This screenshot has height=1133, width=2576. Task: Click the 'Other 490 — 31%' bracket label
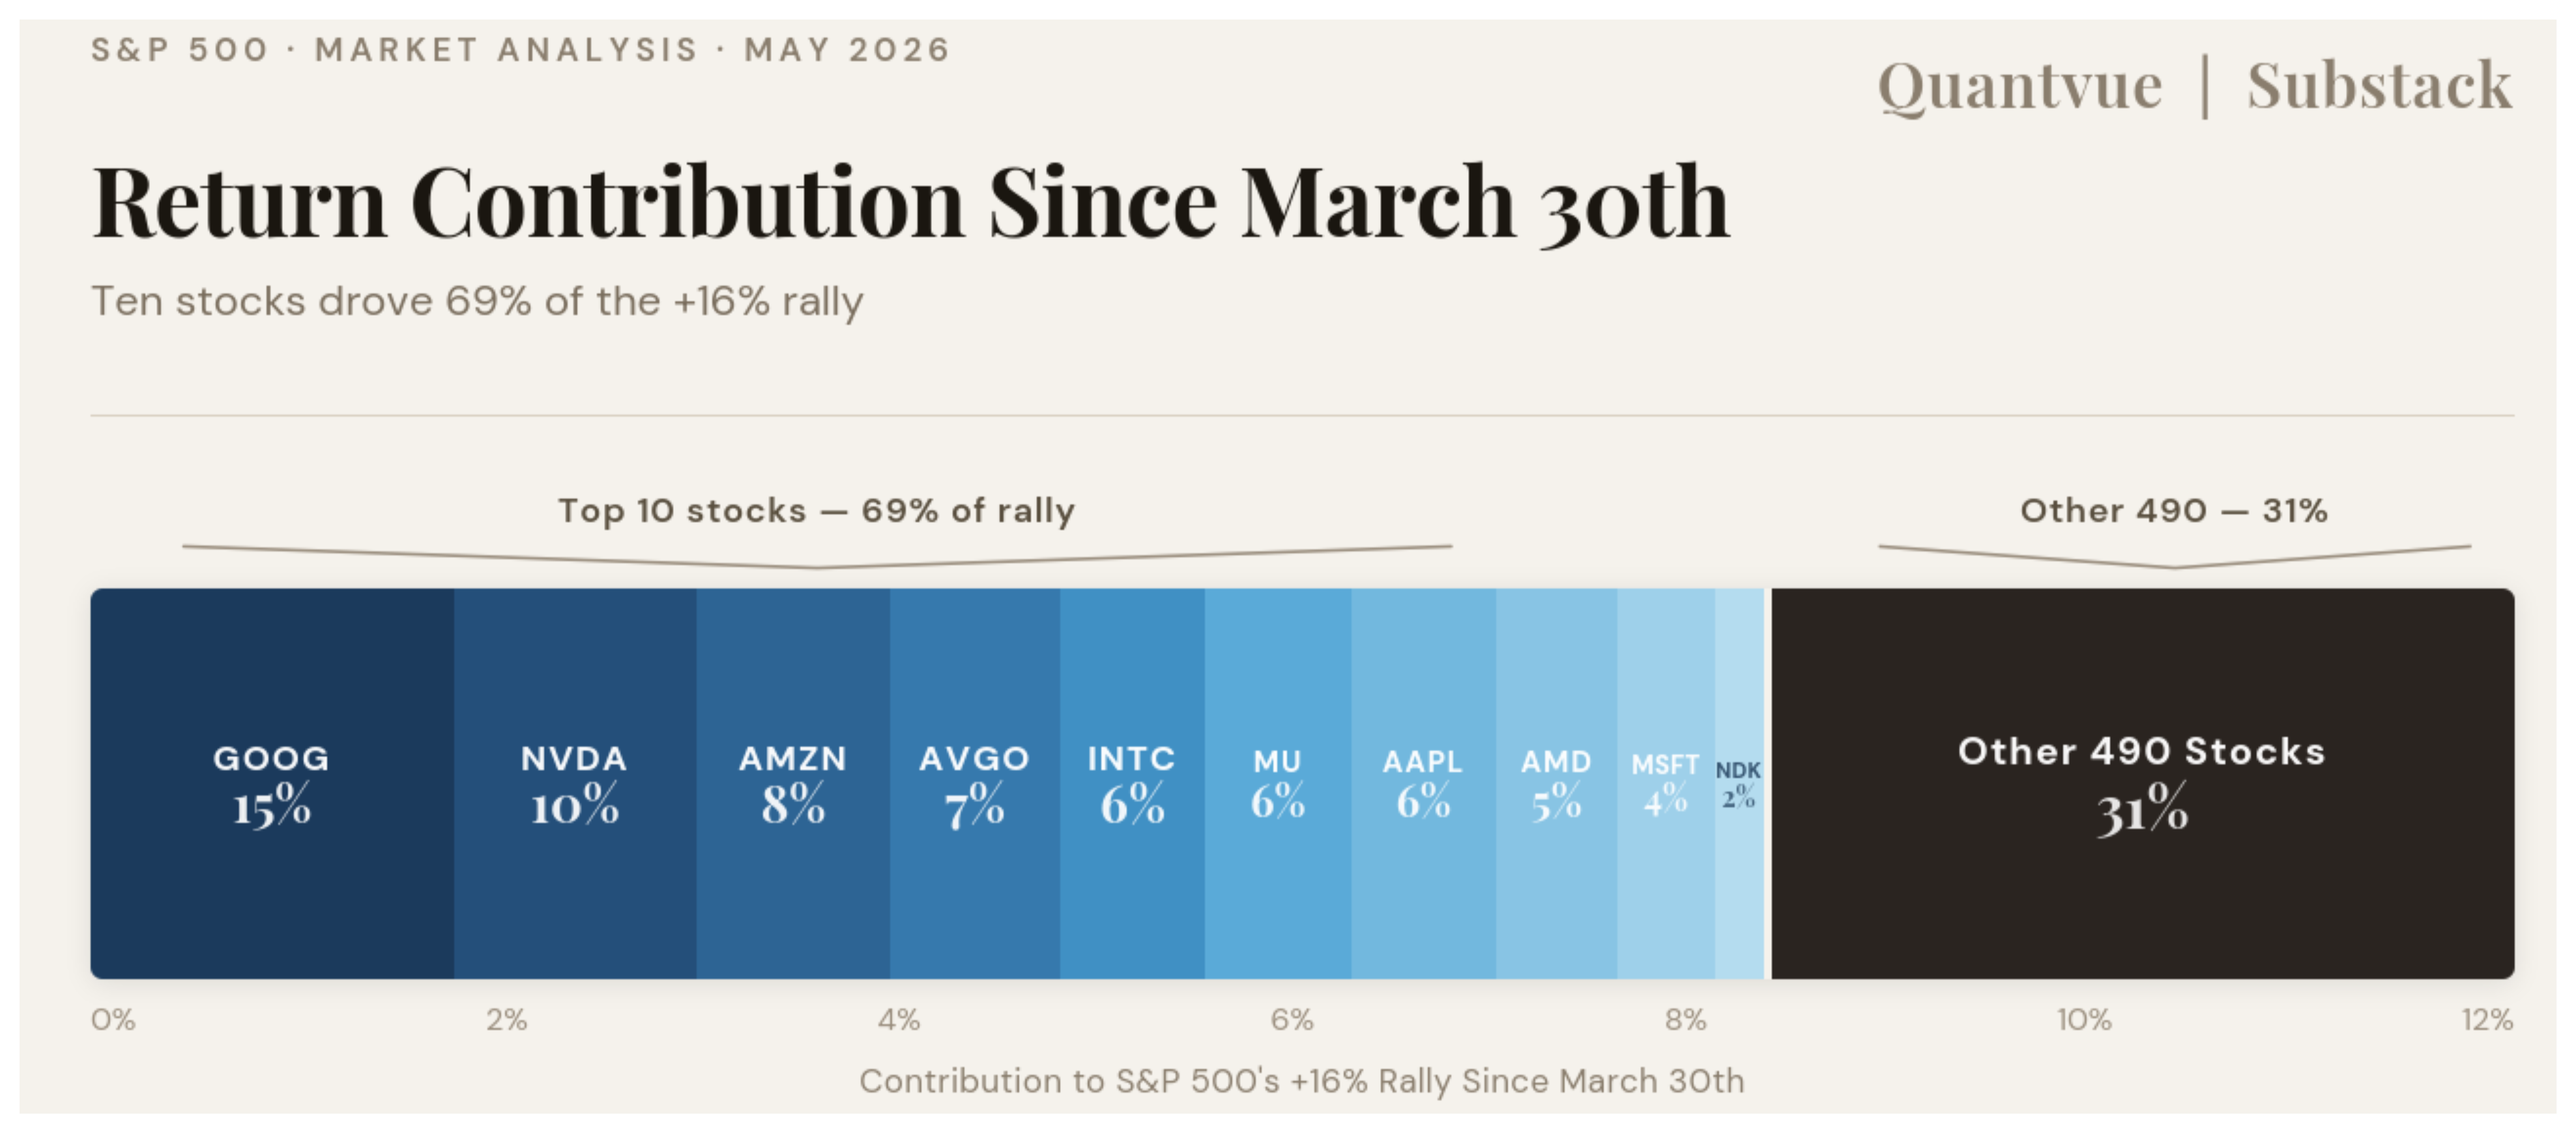[x=2174, y=511]
